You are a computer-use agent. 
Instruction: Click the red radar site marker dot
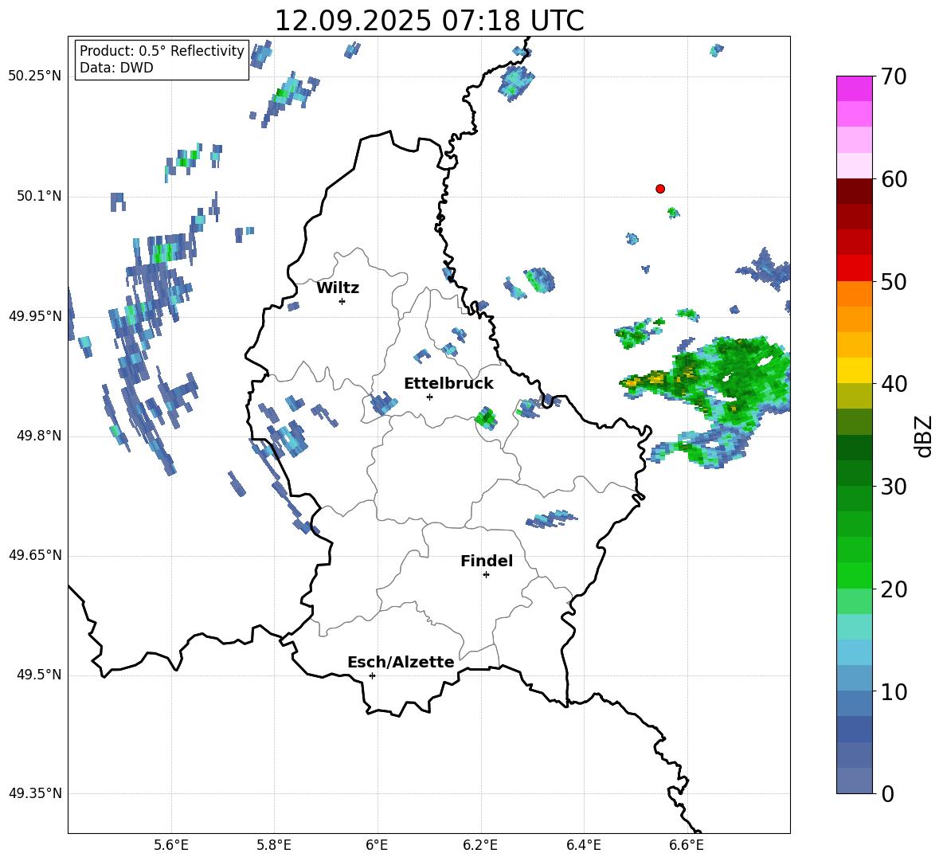[659, 189]
